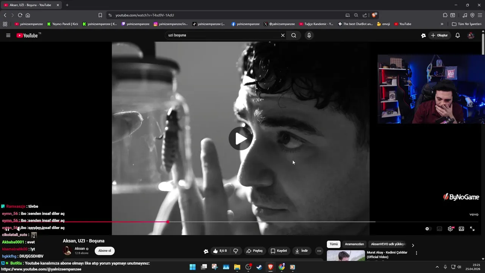
Task: Show hidden system tray icons chevron
Action: (x=437, y=267)
